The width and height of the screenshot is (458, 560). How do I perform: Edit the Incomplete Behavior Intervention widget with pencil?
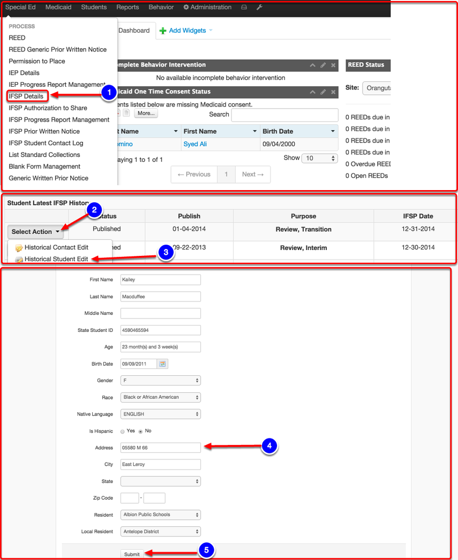[x=323, y=65]
